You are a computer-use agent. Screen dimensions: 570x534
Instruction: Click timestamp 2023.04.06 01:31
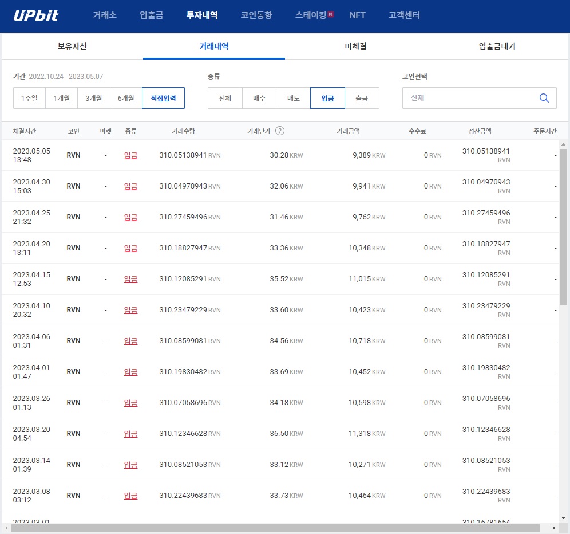(x=31, y=341)
